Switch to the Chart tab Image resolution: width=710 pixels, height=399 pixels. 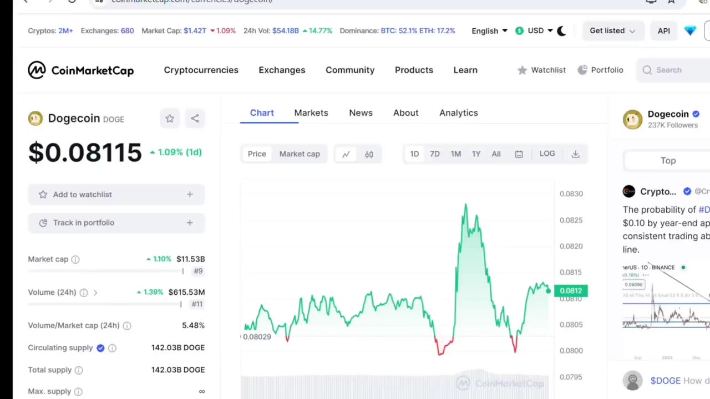pyautogui.click(x=262, y=113)
